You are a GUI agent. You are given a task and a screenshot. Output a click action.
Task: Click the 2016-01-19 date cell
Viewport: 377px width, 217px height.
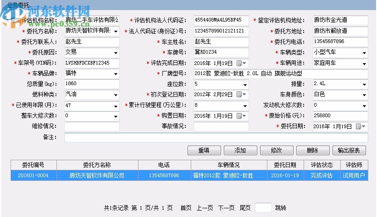(x=285, y=175)
